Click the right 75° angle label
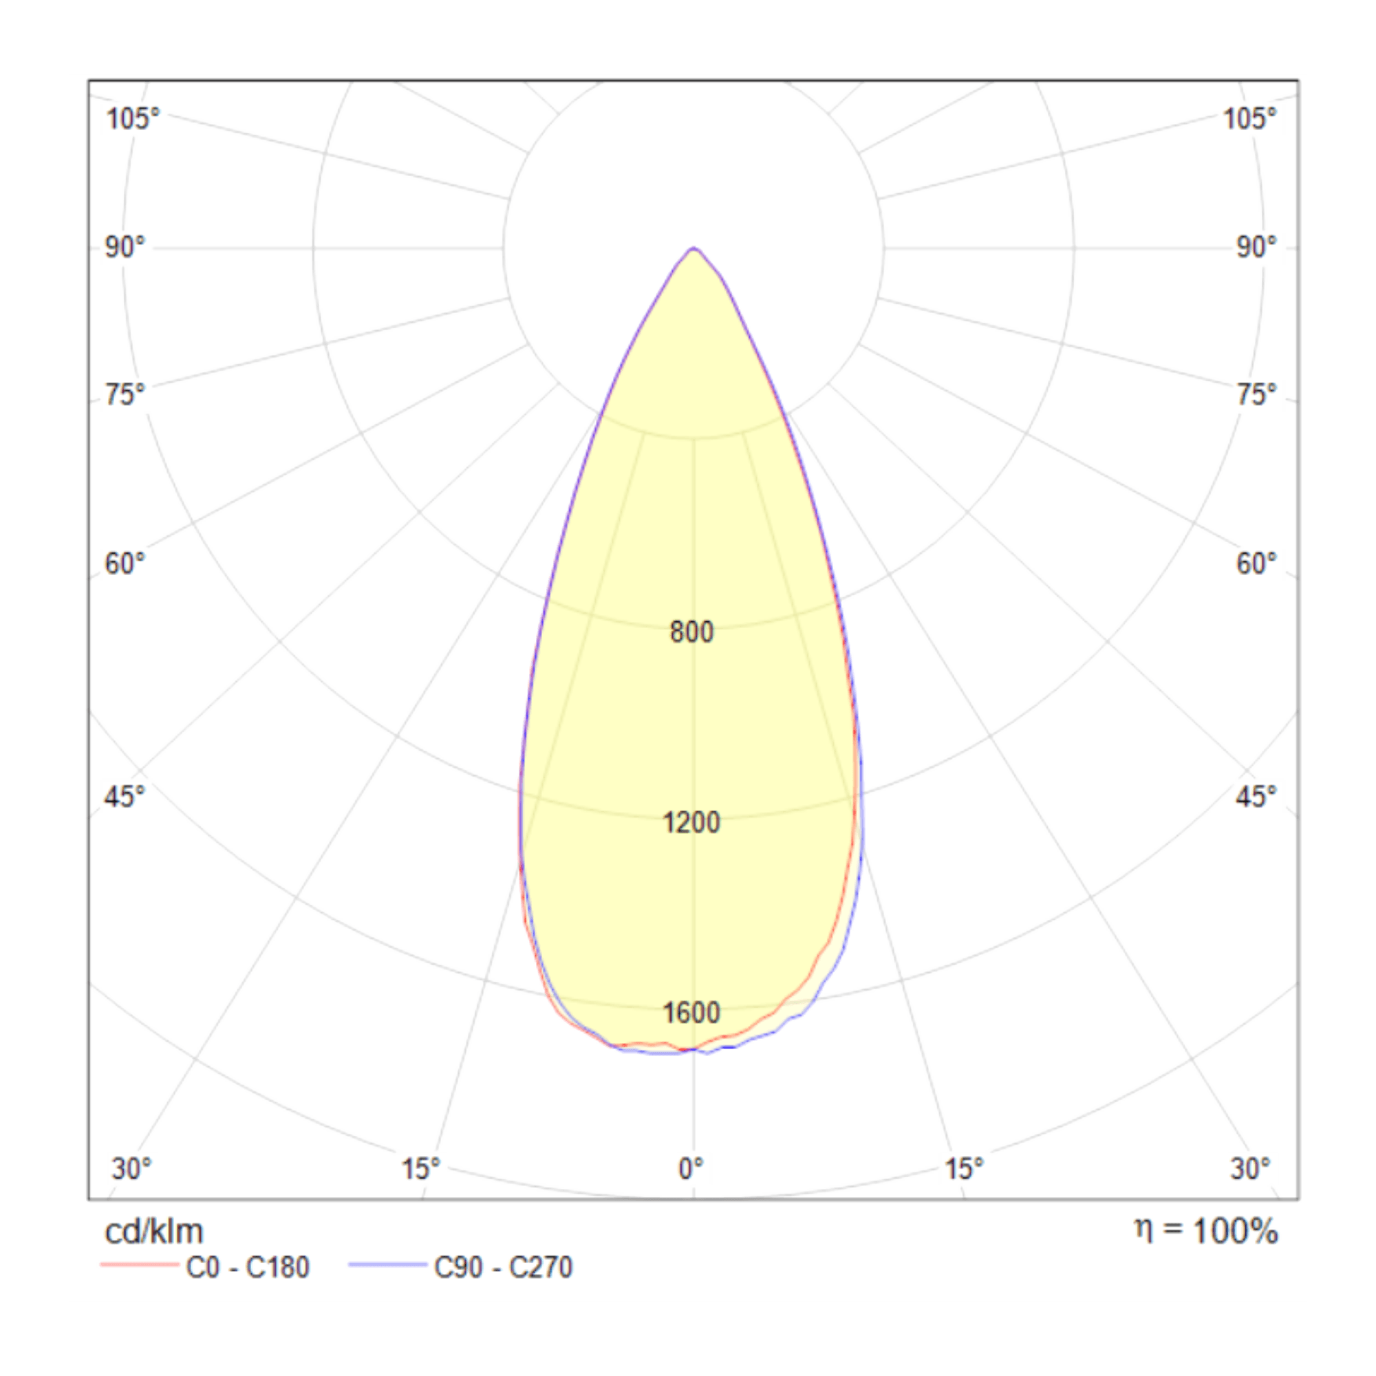Image resolution: width=1376 pixels, height=1376 pixels. pyautogui.click(x=1256, y=394)
